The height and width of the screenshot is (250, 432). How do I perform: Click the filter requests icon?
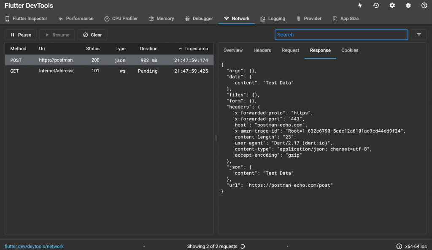tap(419, 35)
